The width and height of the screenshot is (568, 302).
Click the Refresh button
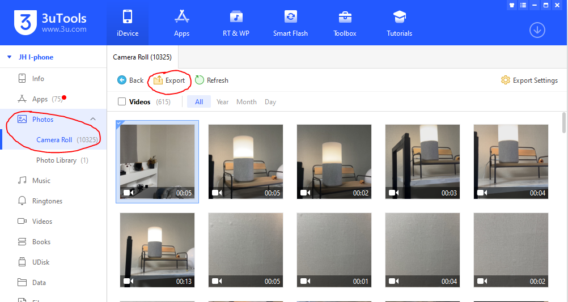[x=211, y=80]
